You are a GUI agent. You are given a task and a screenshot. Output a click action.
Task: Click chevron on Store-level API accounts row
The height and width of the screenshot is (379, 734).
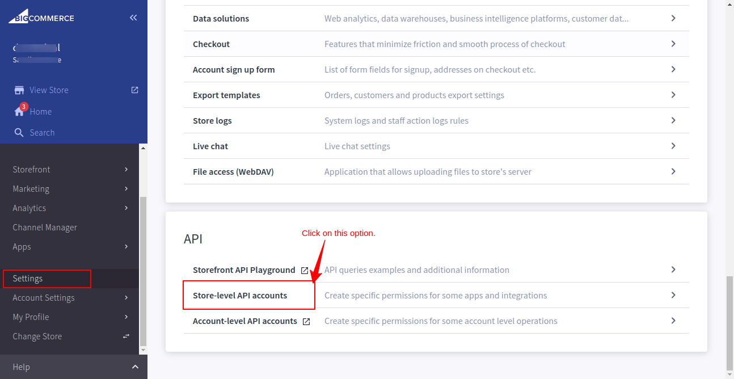point(673,295)
